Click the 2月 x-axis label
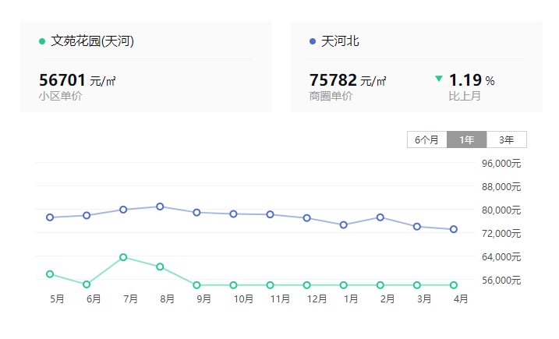The width and height of the screenshot is (559, 339). [x=387, y=298]
